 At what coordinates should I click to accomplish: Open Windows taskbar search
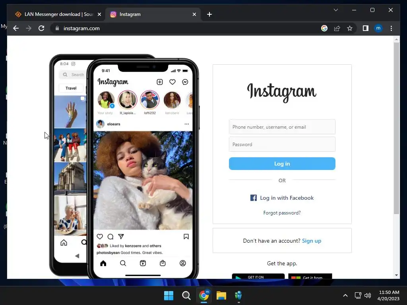[186, 295]
